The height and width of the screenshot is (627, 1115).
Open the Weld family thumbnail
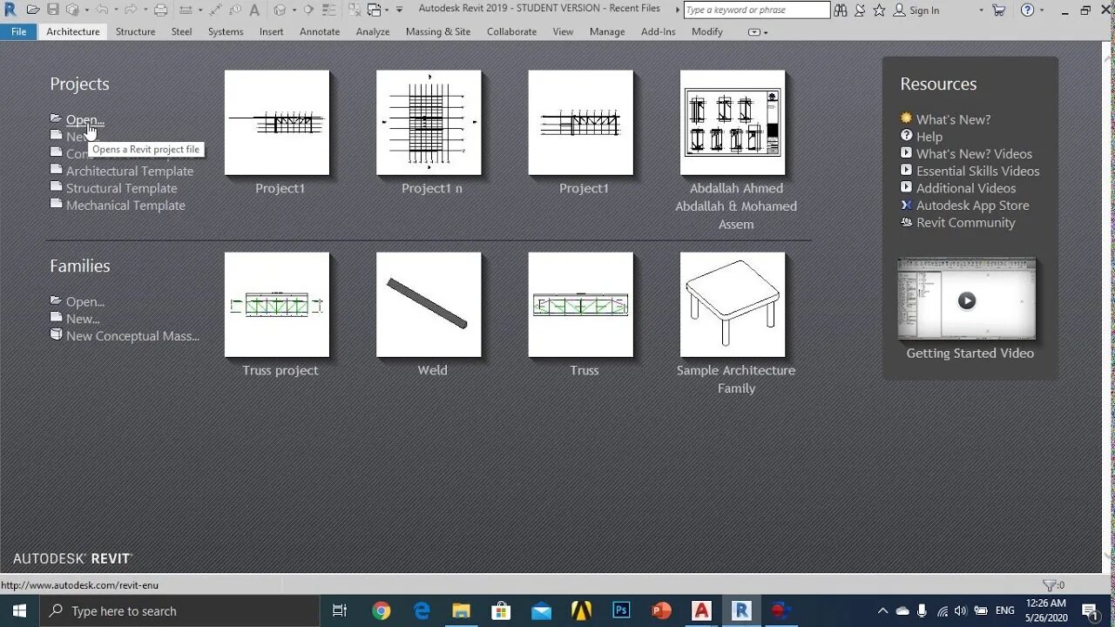(429, 305)
